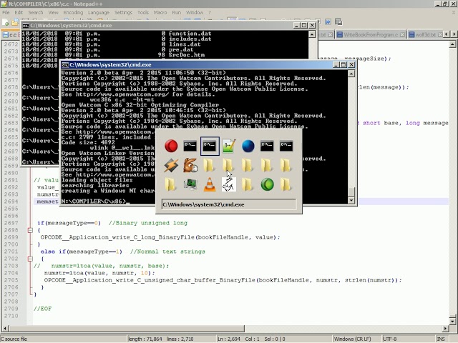The height and width of the screenshot is (343, 458).
Task: Click 'C source file' in status bar
Action: (14, 339)
